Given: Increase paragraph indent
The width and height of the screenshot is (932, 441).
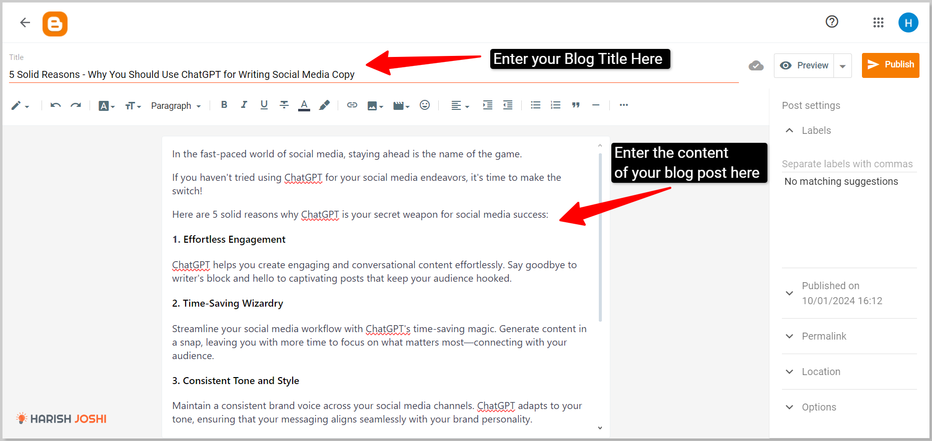Looking at the screenshot, I should click(487, 105).
